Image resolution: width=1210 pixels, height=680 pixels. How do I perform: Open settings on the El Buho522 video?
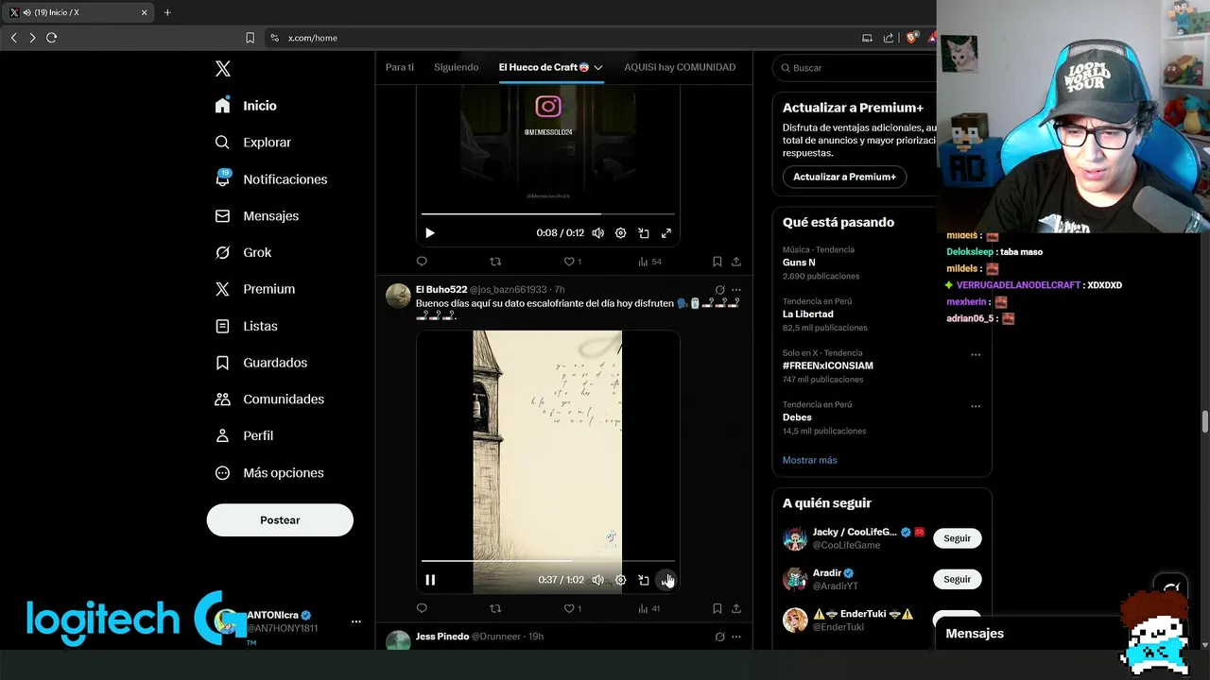[x=621, y=580]
